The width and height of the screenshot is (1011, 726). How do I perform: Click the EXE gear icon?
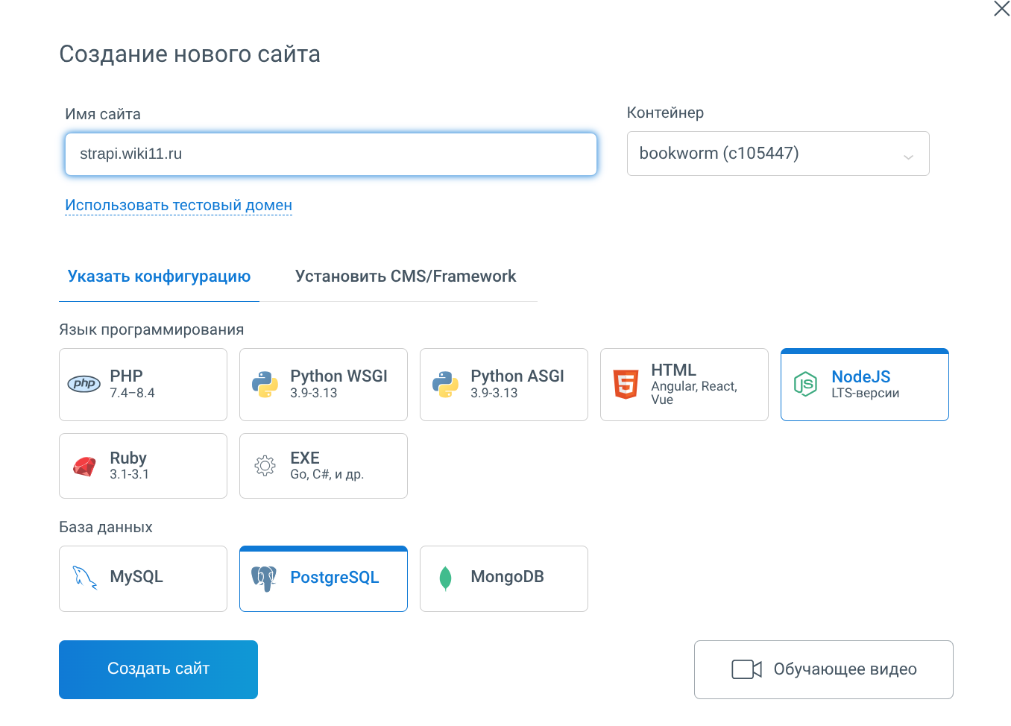(265, 467)
